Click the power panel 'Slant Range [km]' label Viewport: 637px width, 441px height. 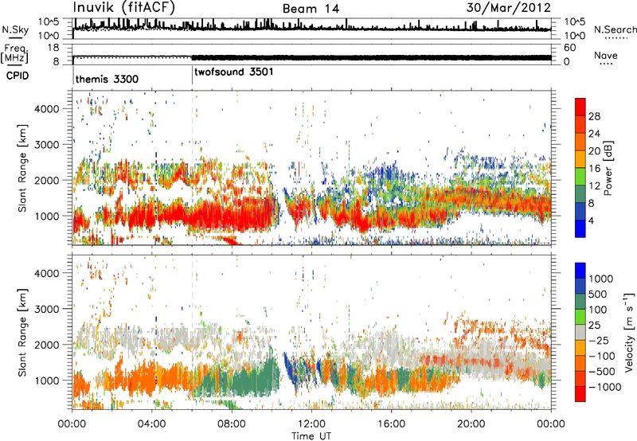[22, 169]
